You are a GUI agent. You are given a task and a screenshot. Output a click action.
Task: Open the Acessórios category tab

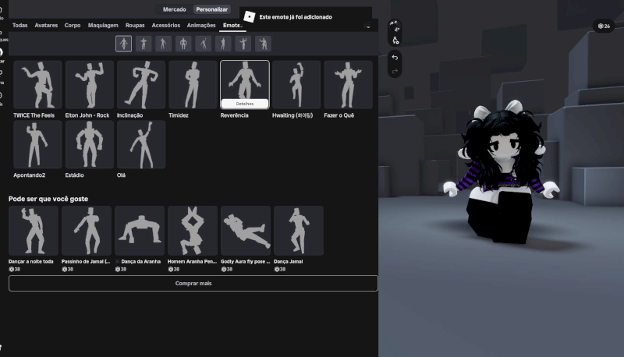click(x=166, y=26)
